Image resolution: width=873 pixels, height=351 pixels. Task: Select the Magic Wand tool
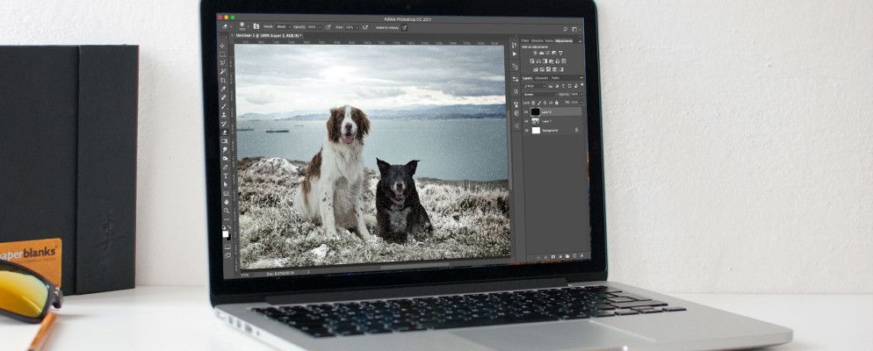[x=224, y=72]
